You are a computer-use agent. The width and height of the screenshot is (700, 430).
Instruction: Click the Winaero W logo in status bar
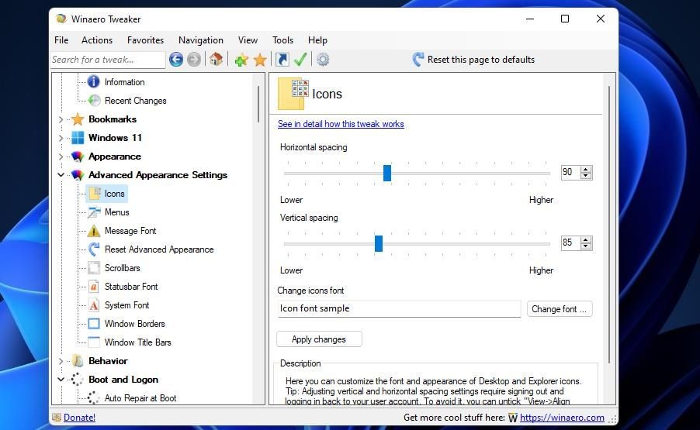pos(513,418)
